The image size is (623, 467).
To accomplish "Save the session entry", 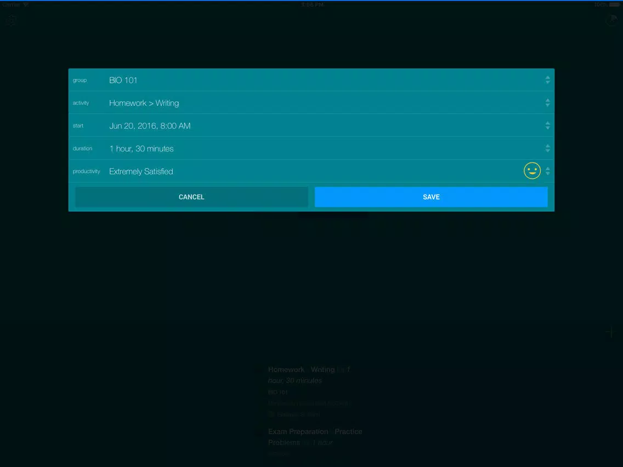I will (x=431, y=197).
